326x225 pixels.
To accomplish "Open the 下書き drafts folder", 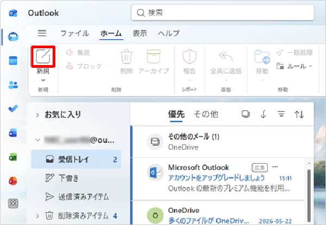I will (x=76, y=178).
